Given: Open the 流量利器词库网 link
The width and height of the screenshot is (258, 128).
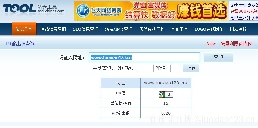Looking at the screenshot, I should click(x=236, y=44).
